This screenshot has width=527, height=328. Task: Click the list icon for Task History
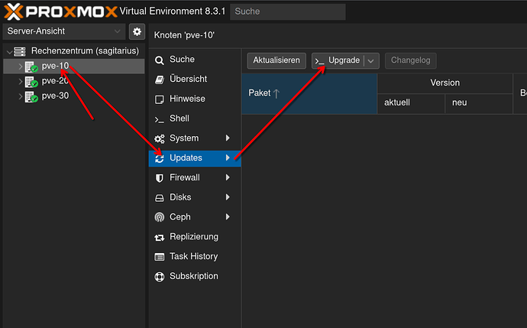160,257
